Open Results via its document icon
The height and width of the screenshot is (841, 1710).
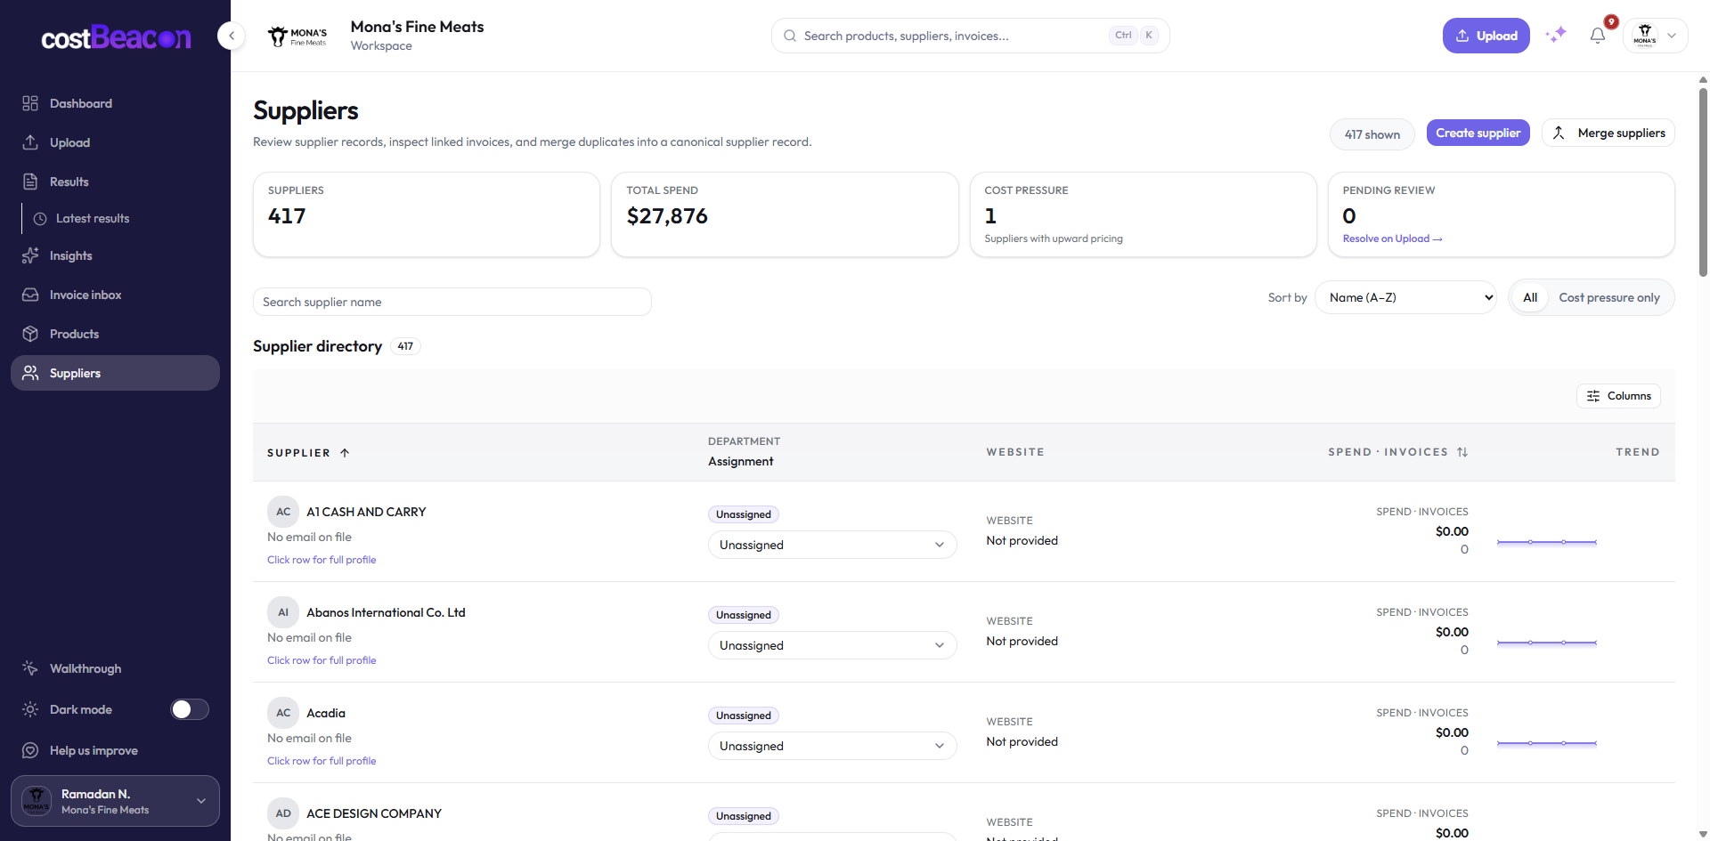coord(30,182)
